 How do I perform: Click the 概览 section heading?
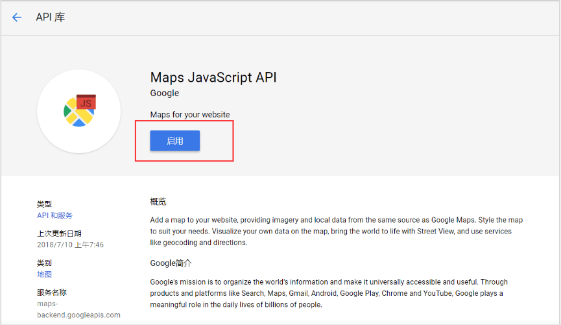tap(158, 202)
